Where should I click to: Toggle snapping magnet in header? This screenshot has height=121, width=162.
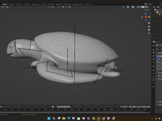(x=63, y=7)
